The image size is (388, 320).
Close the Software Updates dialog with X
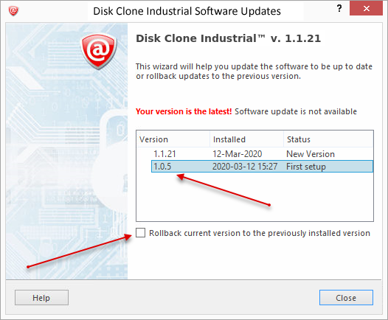[366, 8]
